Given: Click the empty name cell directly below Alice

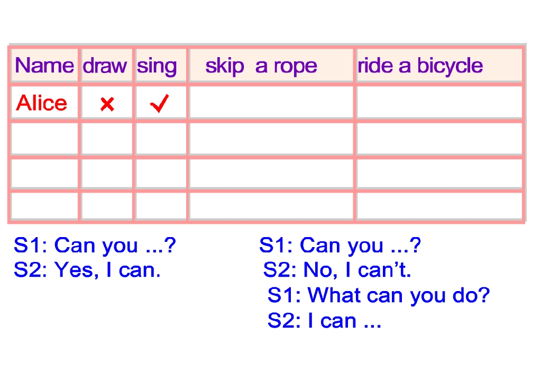Looking at the screenshot, I should coord(44,139).
